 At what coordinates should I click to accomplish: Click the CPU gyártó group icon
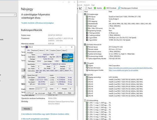coord(85,63)
